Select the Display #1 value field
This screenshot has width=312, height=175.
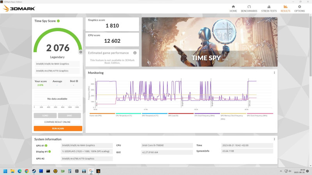pos(87,151)
